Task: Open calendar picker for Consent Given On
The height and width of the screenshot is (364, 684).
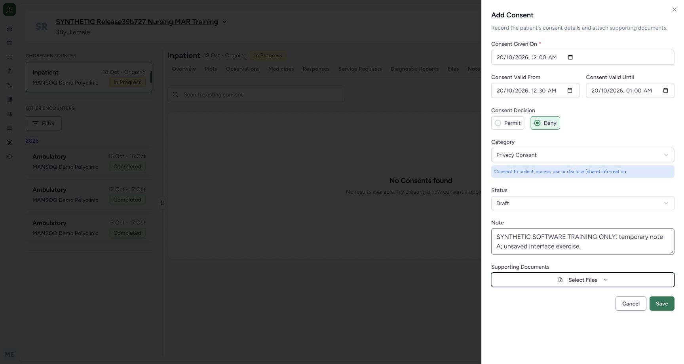Action: point(570,57)
